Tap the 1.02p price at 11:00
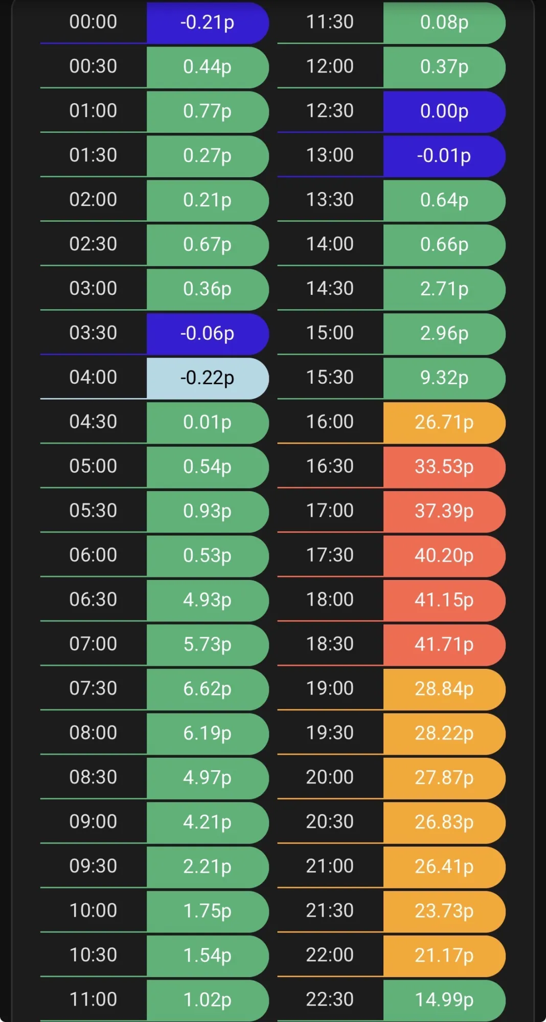The height and width of the screenshot is (1022, 546). (207, 1000)
